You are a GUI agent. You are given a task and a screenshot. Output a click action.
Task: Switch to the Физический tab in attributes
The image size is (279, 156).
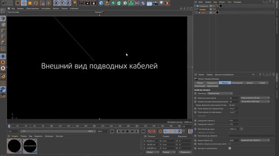click(x=237, y=83)
